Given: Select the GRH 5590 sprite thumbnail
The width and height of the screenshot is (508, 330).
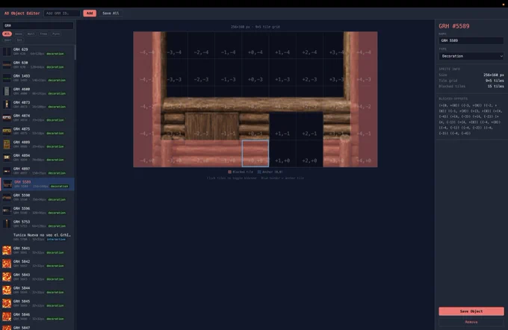Looking at the screenshot, I should (x=7, y=197).
